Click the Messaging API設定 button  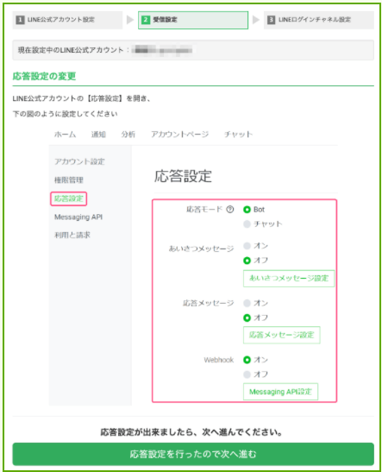[x=280, y=392]
